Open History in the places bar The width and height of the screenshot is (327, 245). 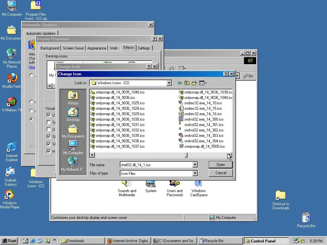[x=73, y=98]
